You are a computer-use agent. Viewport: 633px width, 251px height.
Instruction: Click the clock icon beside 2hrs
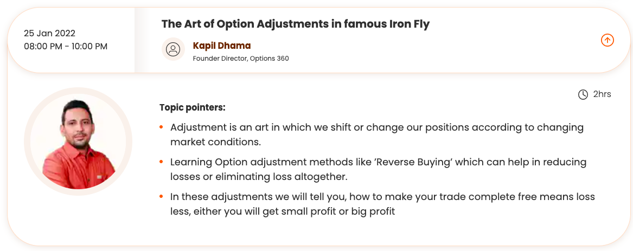(x=583, y=94)
